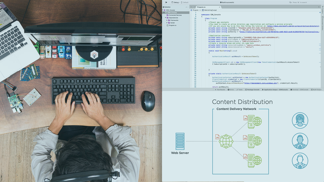Image resolution: width=324 pixels, height=182 pixels.
Task: Collapse the Dependencies tree node
Action: [165, 18]
